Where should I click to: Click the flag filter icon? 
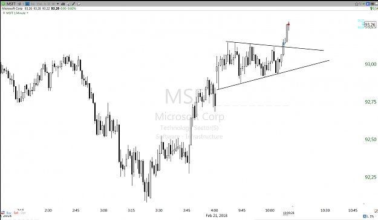360,4
